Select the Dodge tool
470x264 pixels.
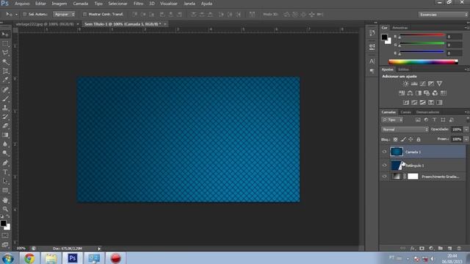(5, 153)
